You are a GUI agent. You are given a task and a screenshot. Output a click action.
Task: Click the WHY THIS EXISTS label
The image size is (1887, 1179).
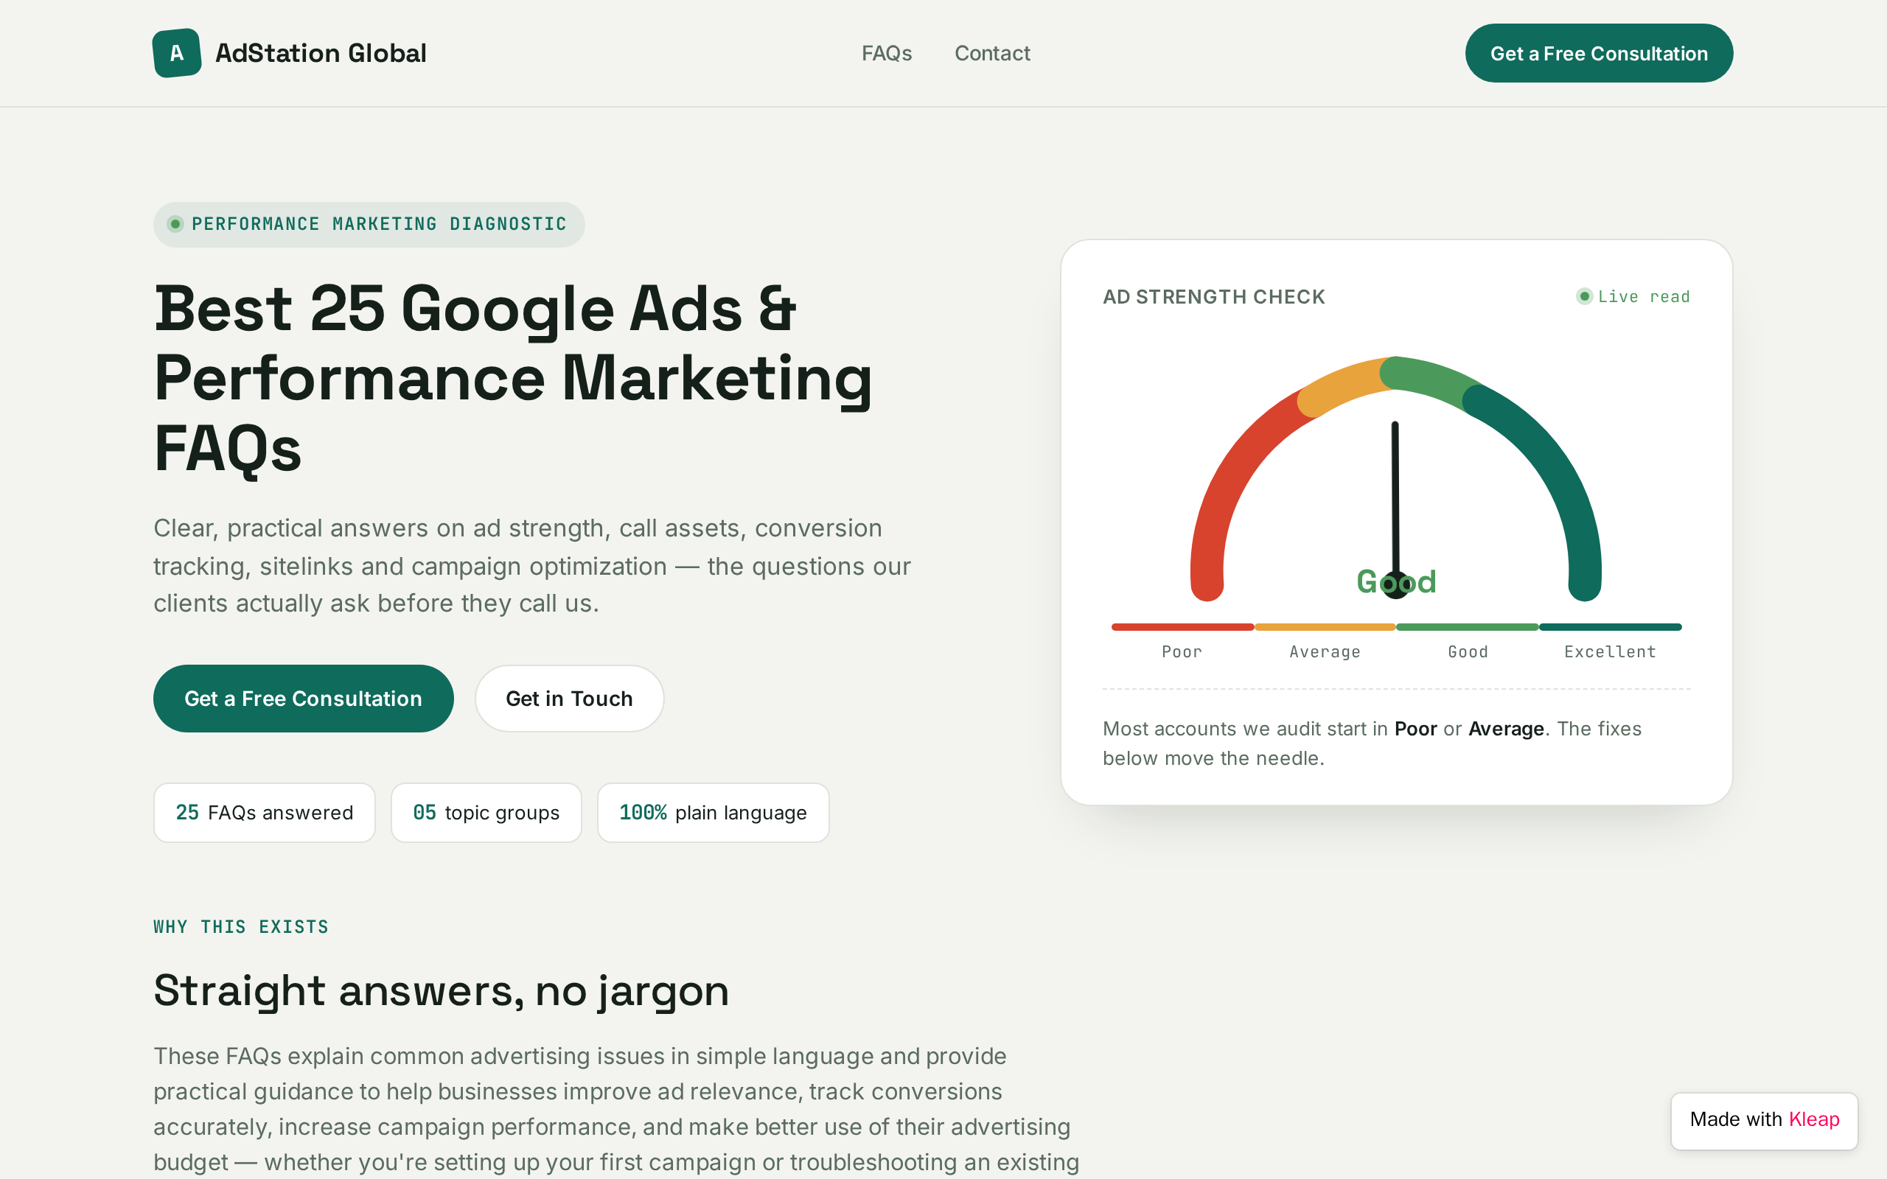coord(241,927)
